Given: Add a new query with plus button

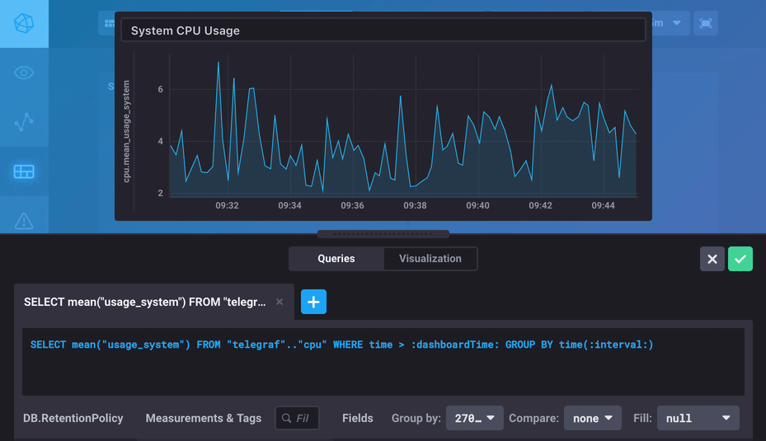Looking at the screenshot, I should [x=313, y=302].
